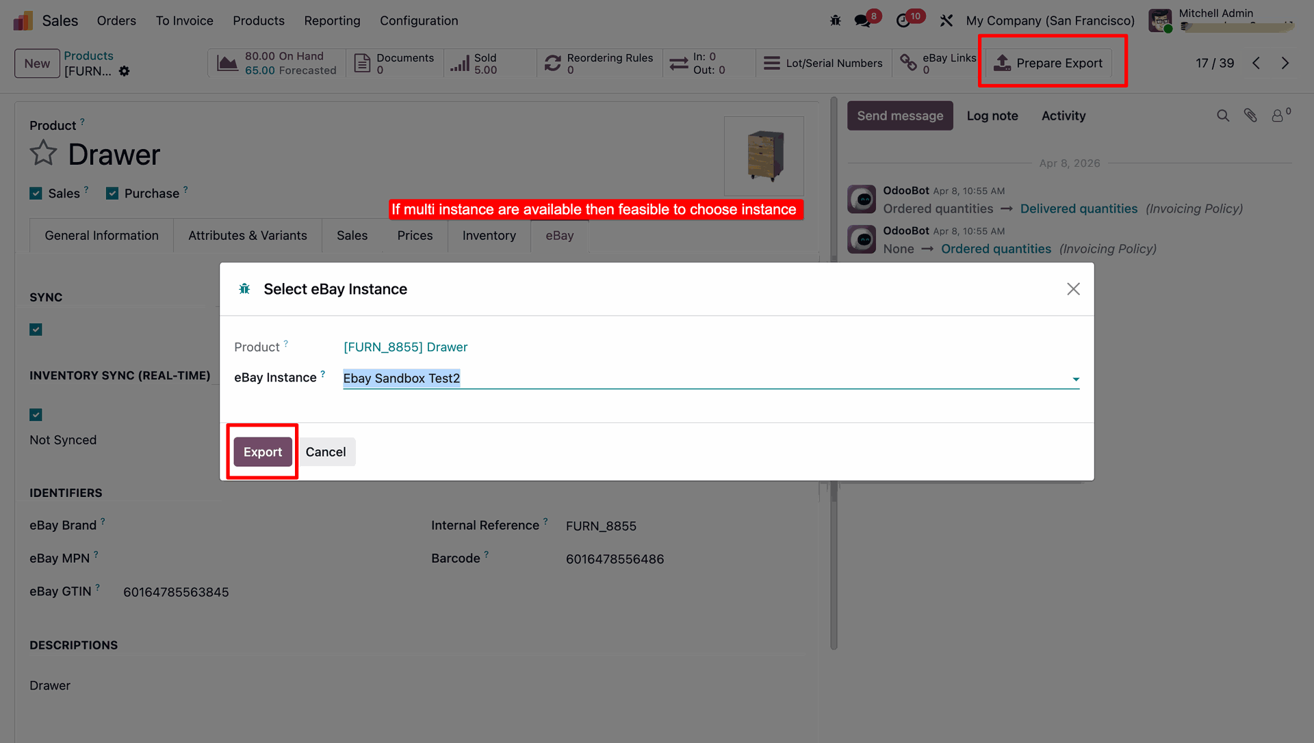Expand the eBay Instance dropdown arrow

point(1076,379)
